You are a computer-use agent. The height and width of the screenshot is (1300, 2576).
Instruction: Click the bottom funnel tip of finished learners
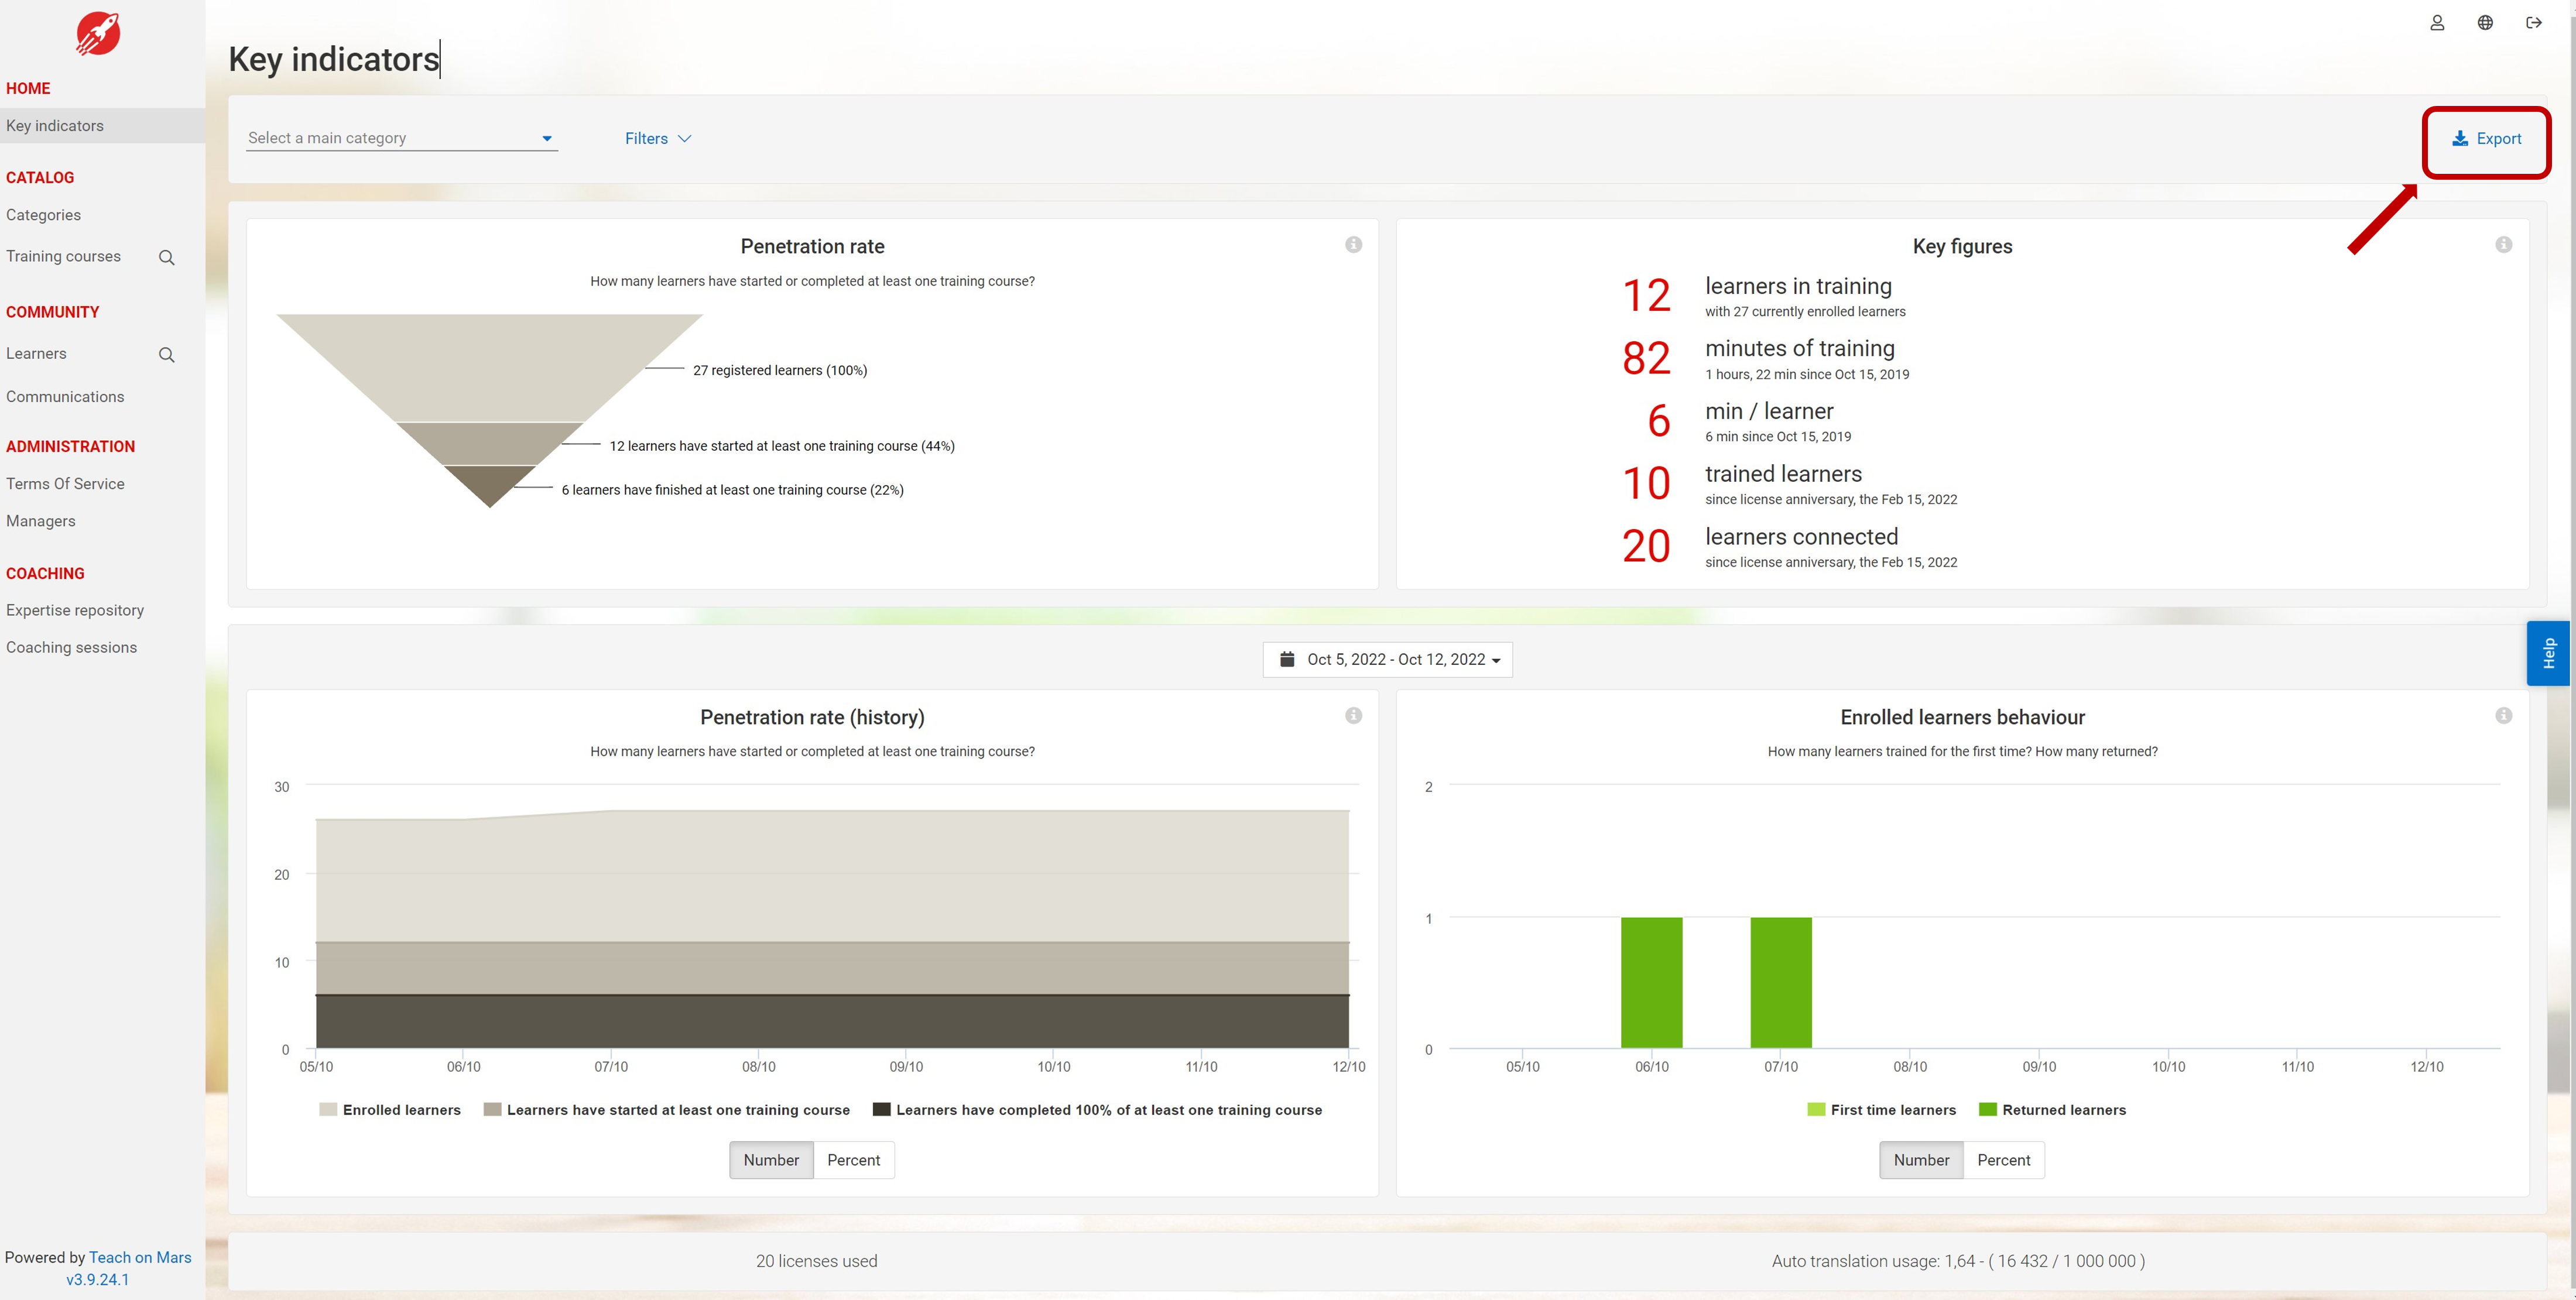click(x=489, y=482)
